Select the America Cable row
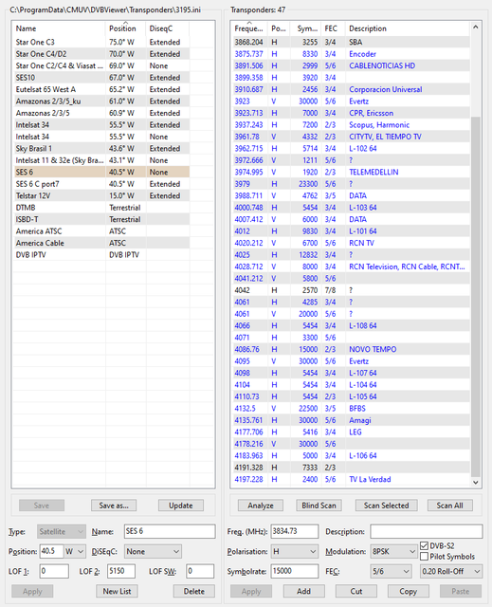 (x=101, y=243)
